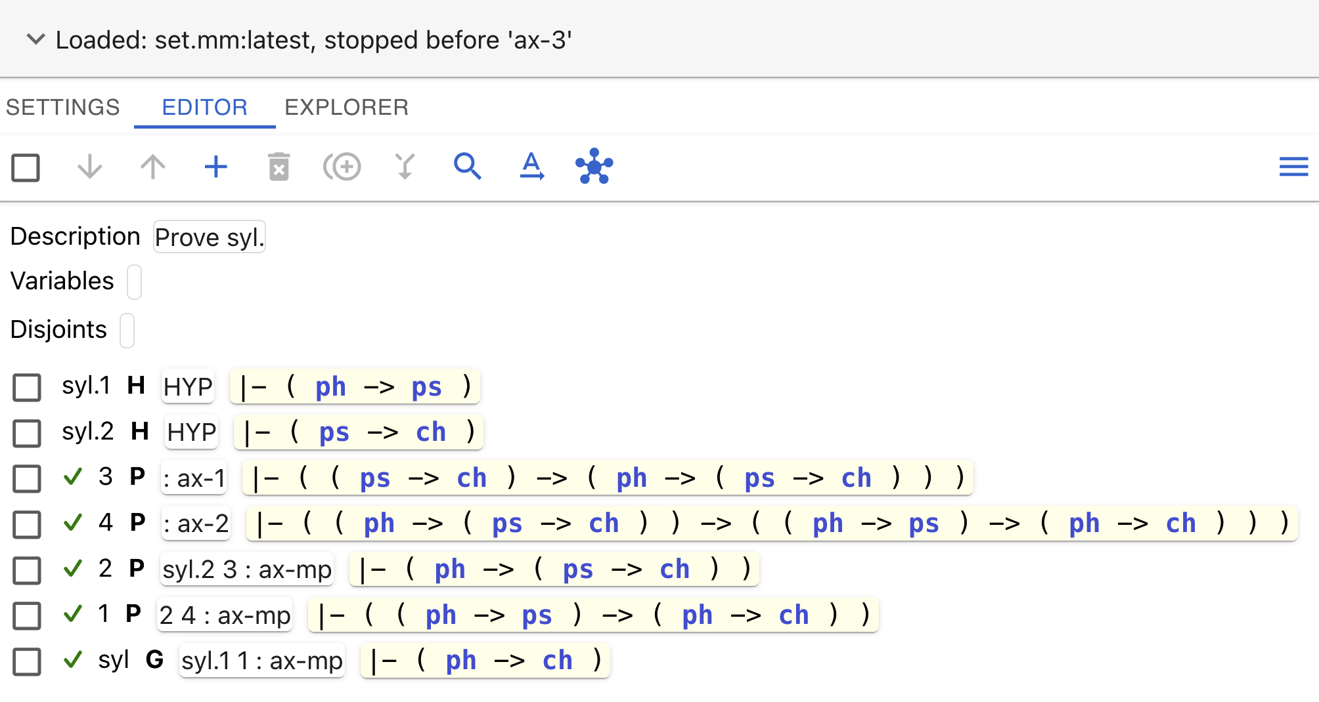Viewport: 1319px width, 702px height.
Task: Click the goal label 'syl'
Action: [x=114, y=659]
